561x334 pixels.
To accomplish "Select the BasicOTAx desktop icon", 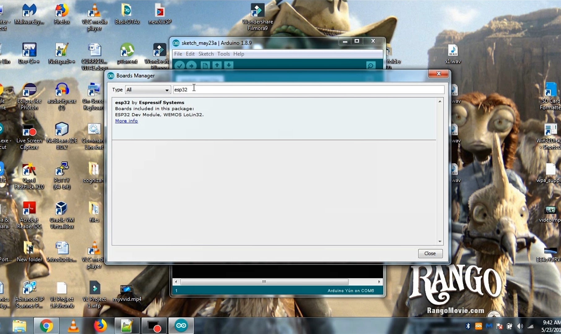I will 127,14.
